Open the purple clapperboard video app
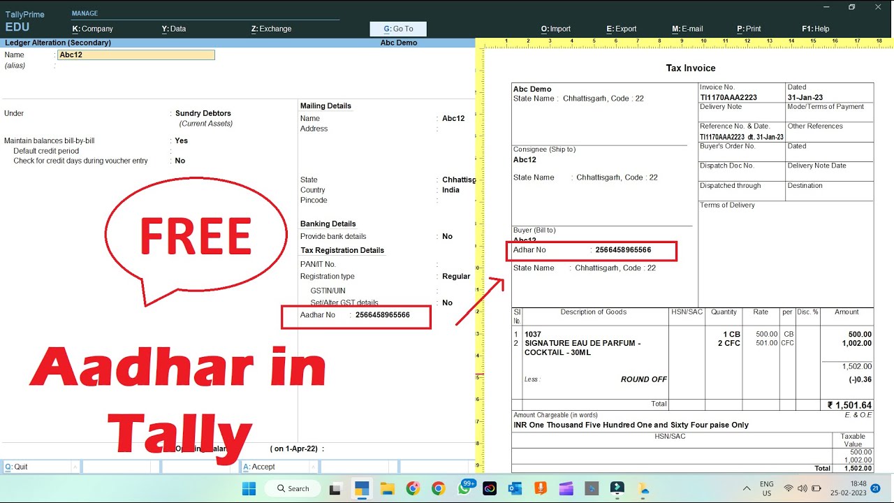 pos(566,488)
